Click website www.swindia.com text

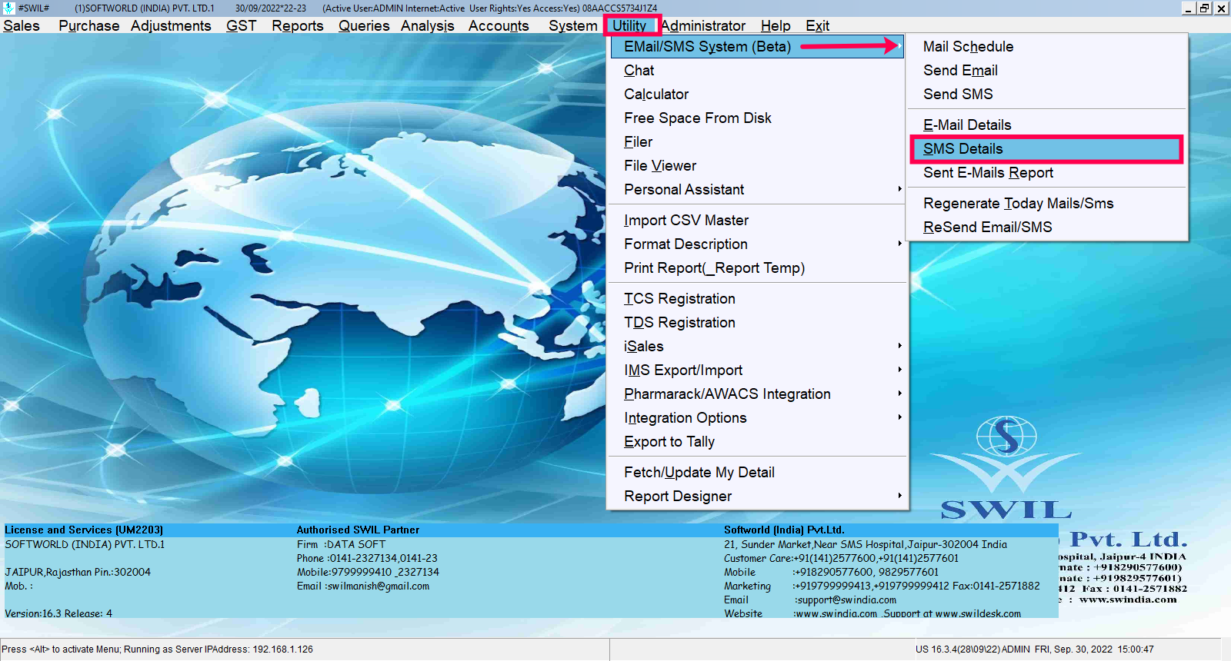click(x=836, y=613)
